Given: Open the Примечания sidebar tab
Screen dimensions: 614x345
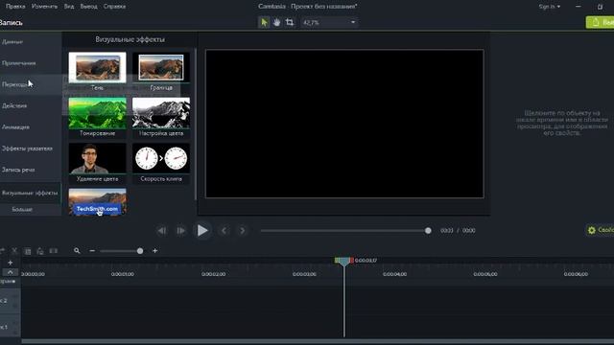Looking at the screenshot, I should [x=31, y=63].
